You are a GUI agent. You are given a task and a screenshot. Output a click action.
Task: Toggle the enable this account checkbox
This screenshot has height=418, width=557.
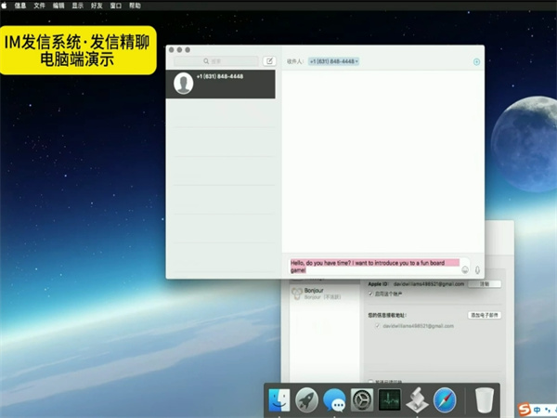pyautogui.click(x=370, y=294)
